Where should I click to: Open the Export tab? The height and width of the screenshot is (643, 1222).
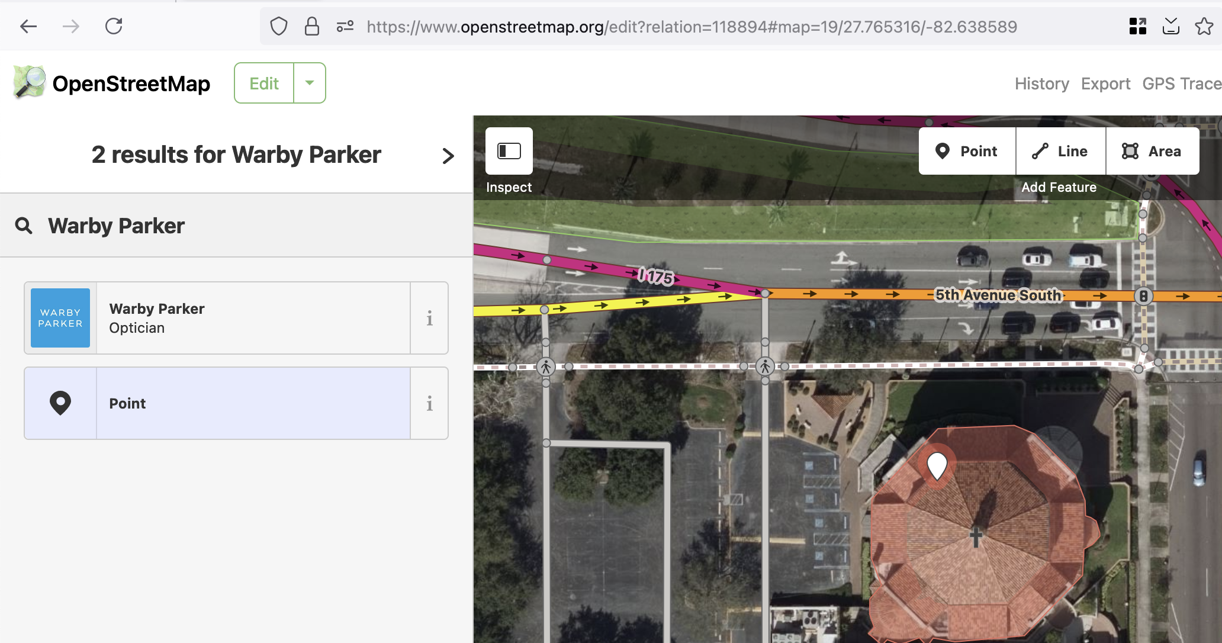click(x=1105, y=84)
